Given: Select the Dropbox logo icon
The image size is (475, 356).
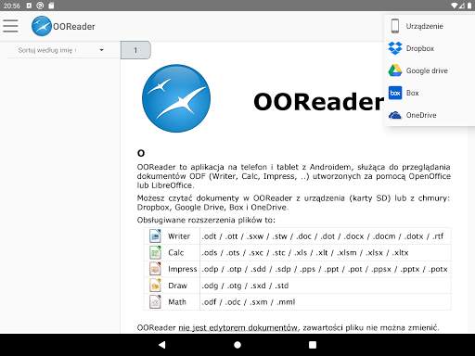Looking at the screenshot, I should [395, 48].
